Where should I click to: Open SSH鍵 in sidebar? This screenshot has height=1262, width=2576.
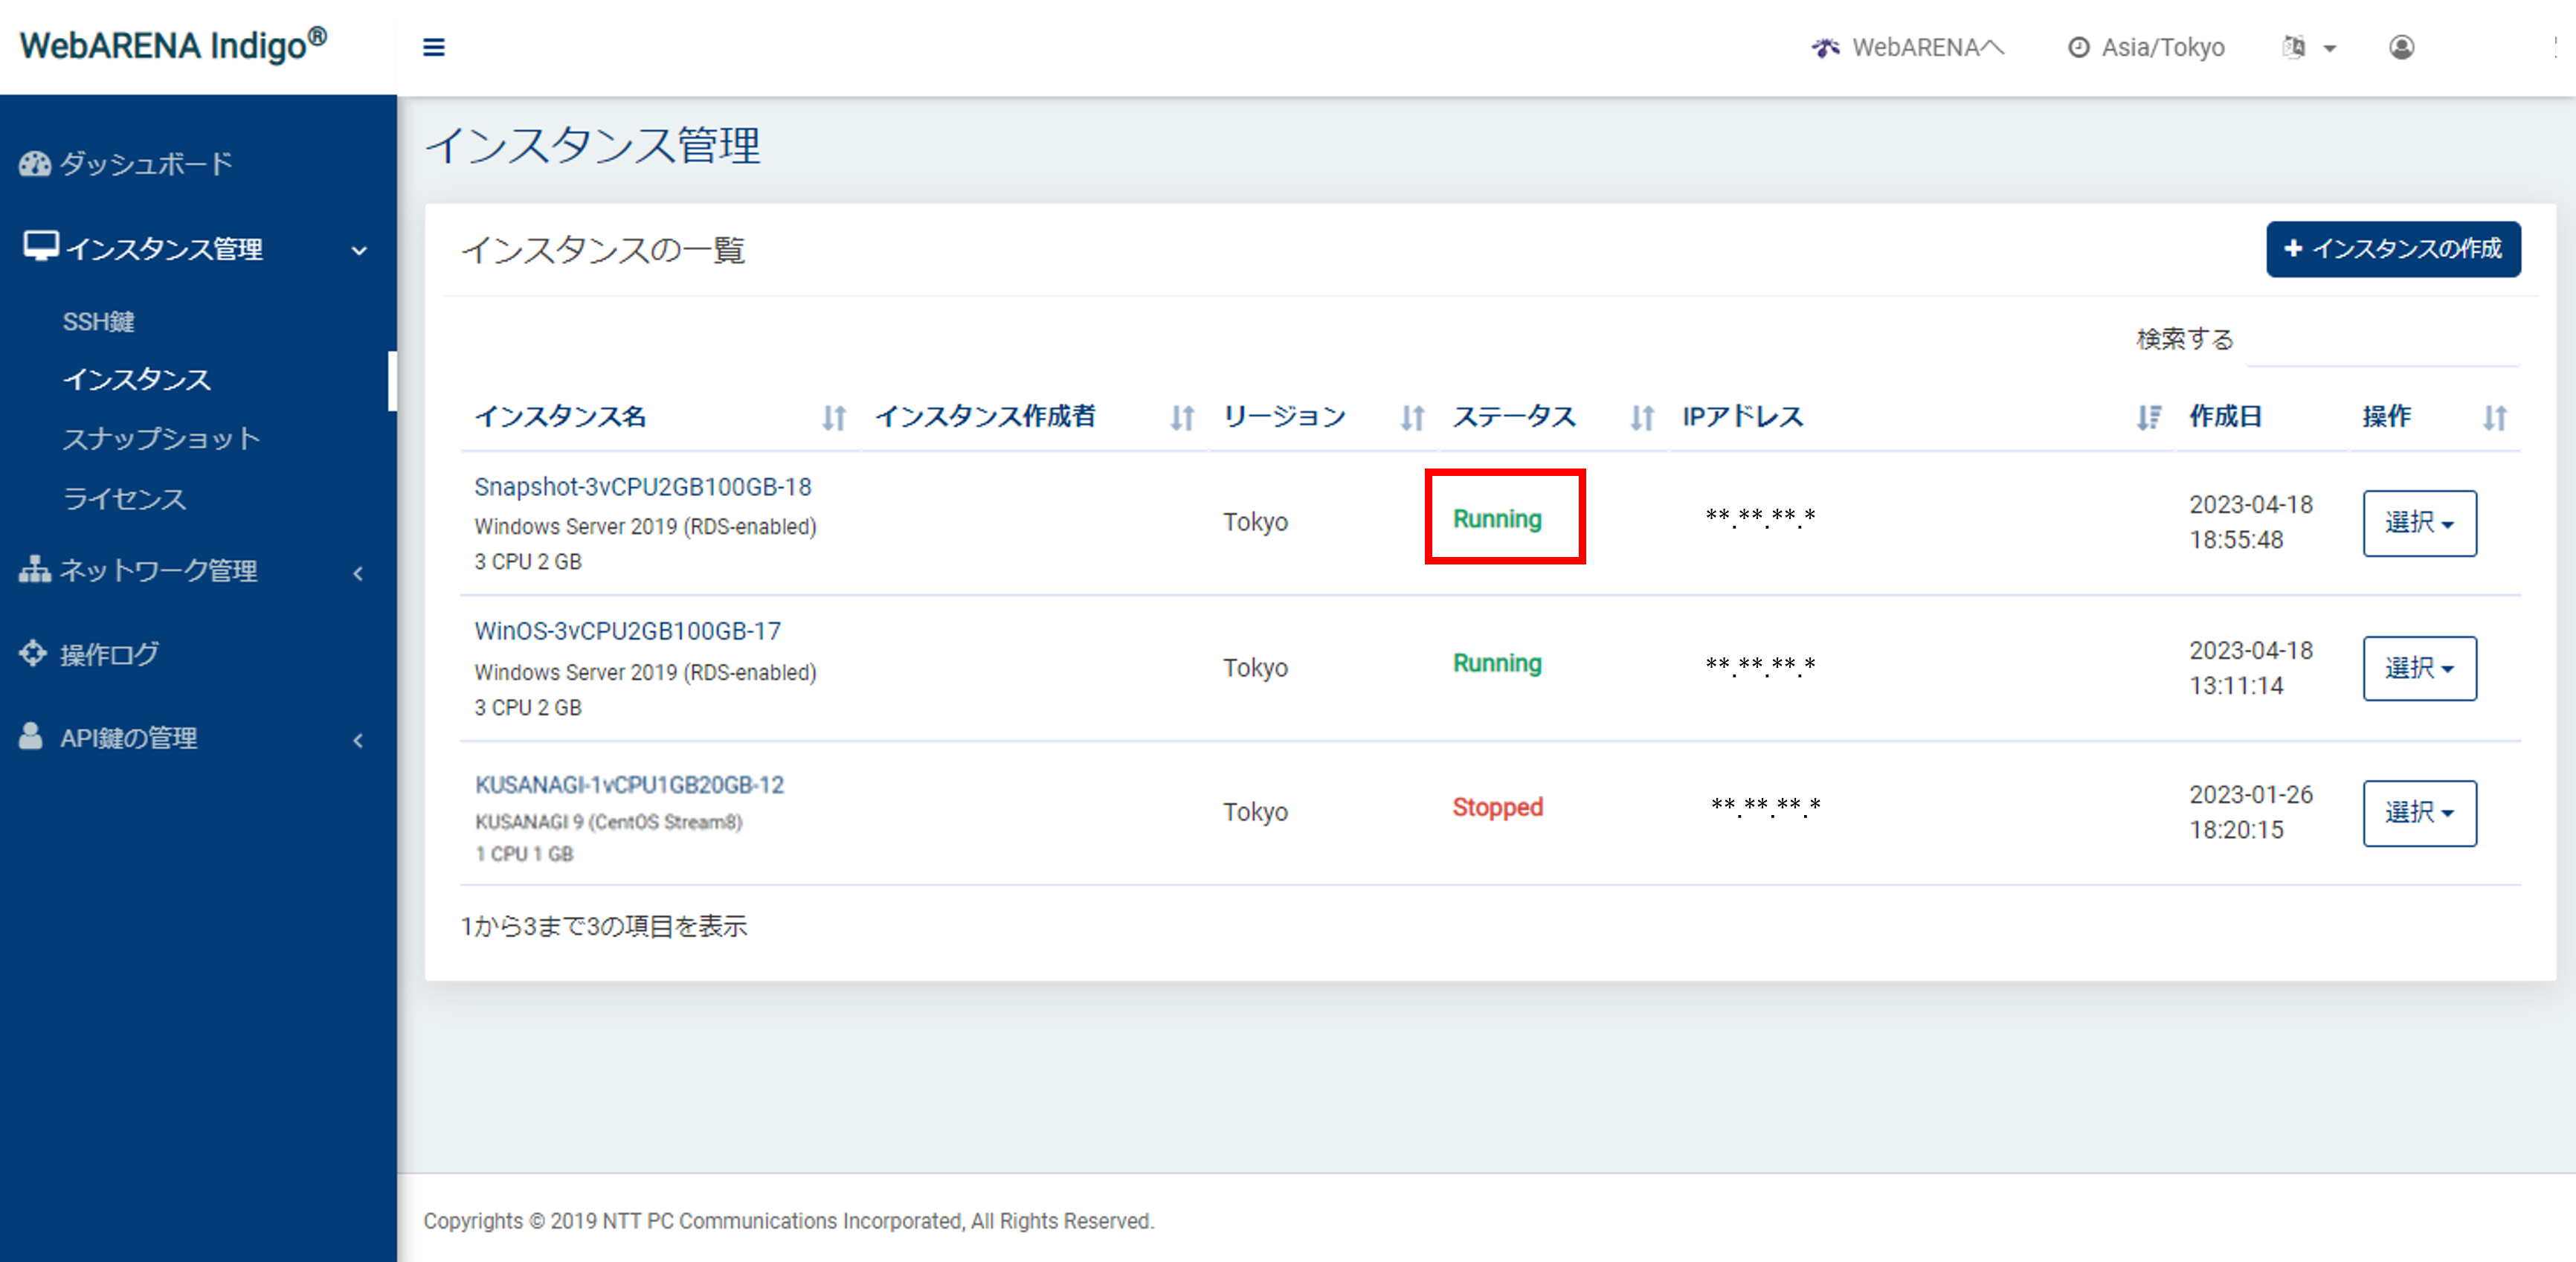(x=98, y=322)
